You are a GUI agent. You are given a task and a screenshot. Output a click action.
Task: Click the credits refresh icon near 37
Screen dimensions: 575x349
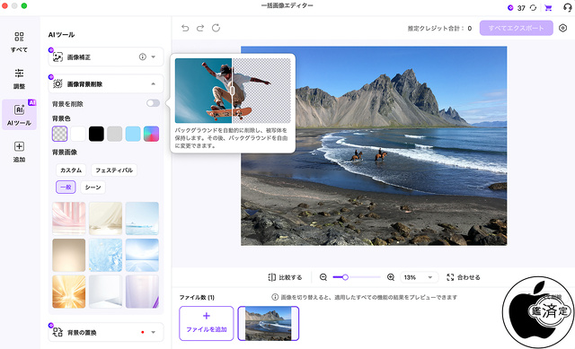tap(533, 8)
